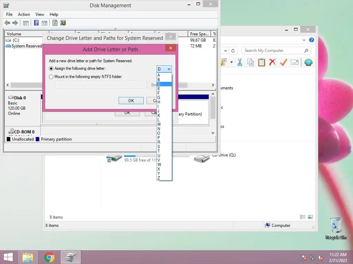The height and width of the screenshot is (264, 353).
Task: Click the Free Spa... column header
Action: (x=199, y=34)
